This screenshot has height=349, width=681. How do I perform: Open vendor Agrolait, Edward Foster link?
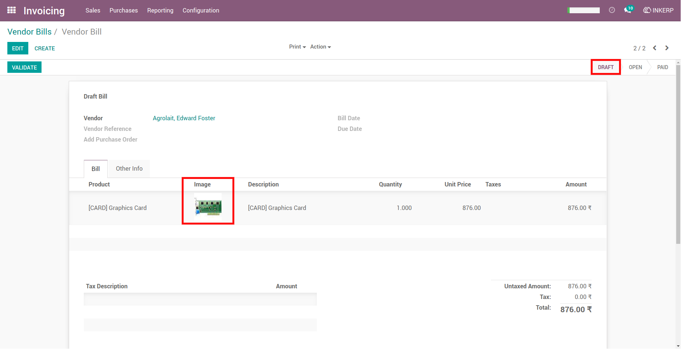(184, 118)
